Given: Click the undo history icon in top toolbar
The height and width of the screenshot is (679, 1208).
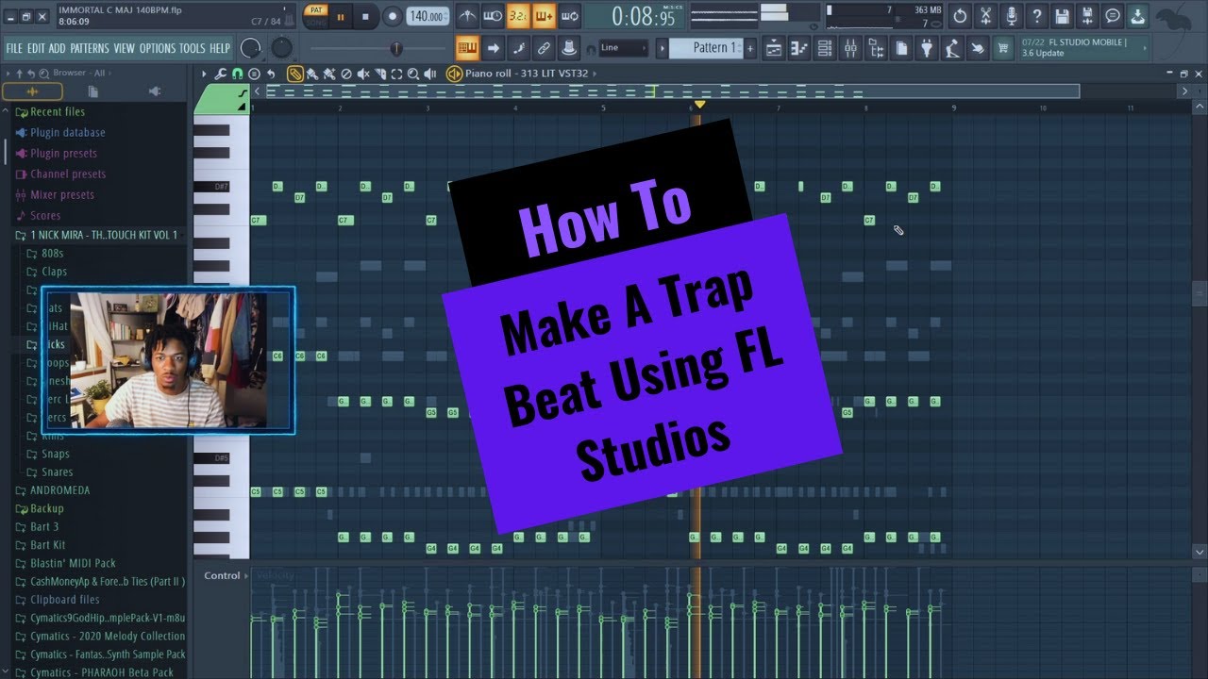Looking at the screenshot, I should click(960, 16).
